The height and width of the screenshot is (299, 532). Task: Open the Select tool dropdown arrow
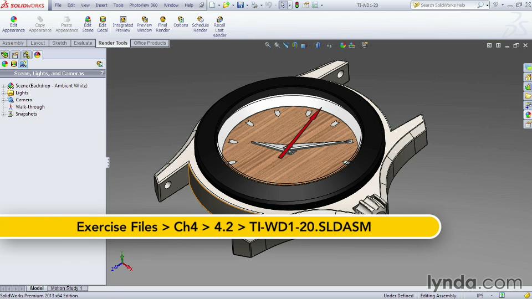pos(289,5)
